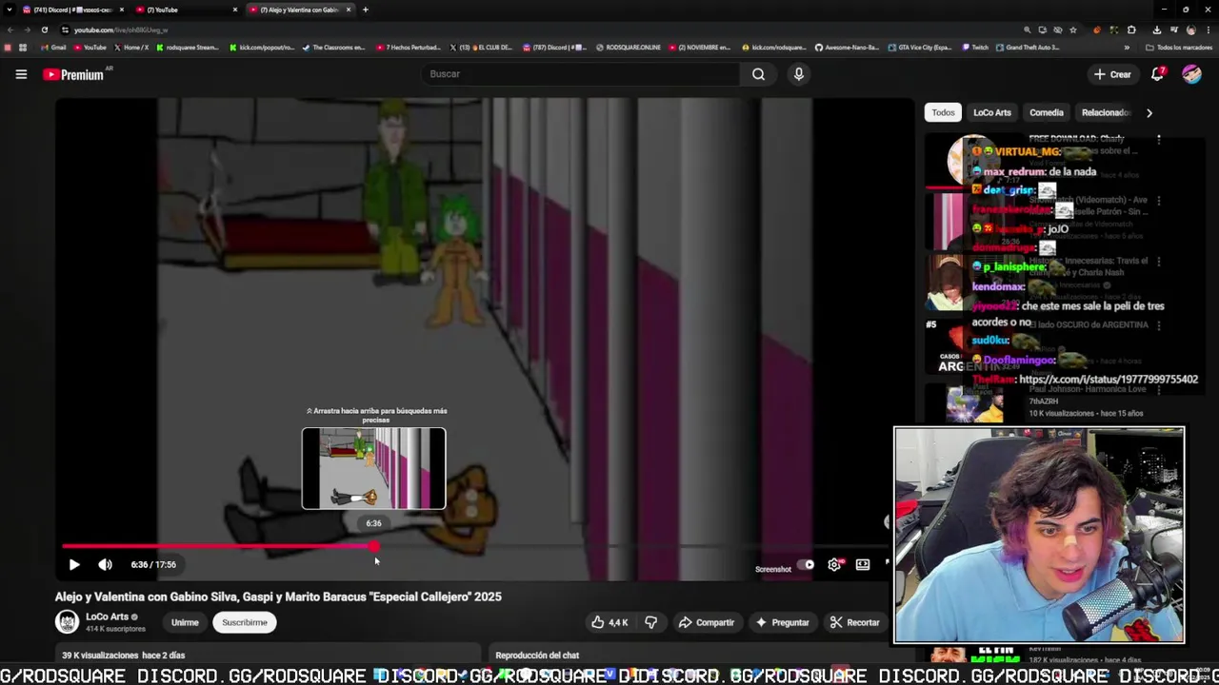This screenshot has width=1219, height=685.
Task: Open options for first sidebar video
Action: tap(1159, 140)
